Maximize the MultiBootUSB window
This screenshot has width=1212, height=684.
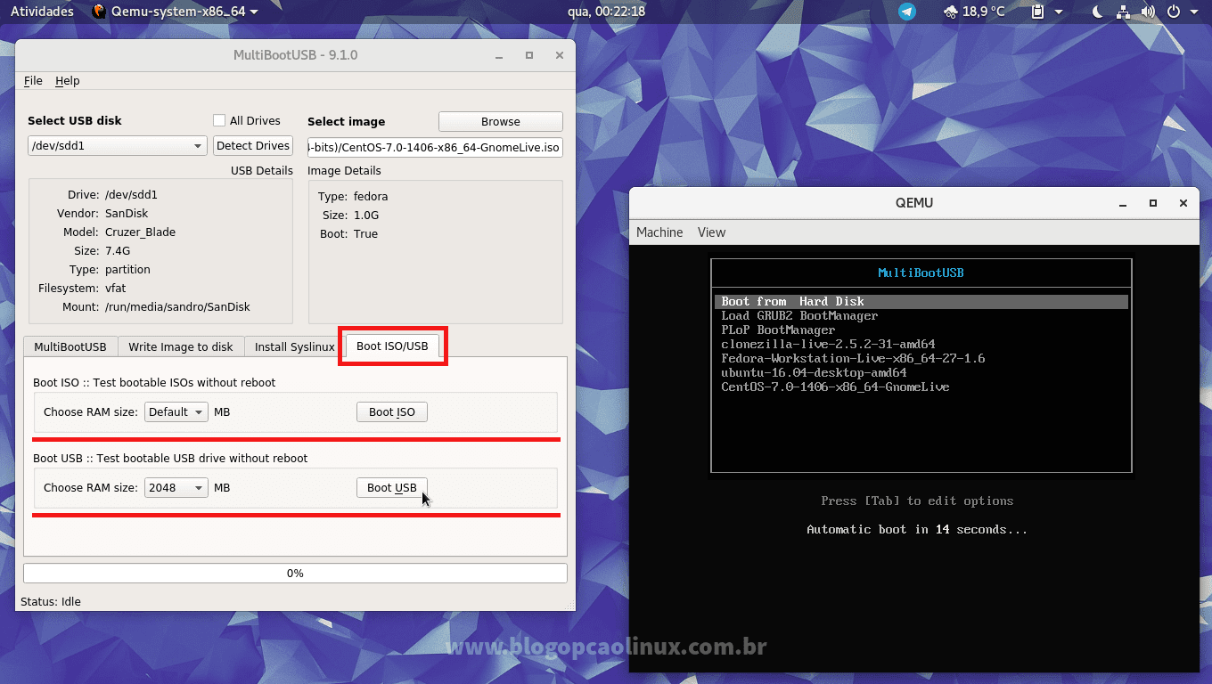[x=529, y=55]
